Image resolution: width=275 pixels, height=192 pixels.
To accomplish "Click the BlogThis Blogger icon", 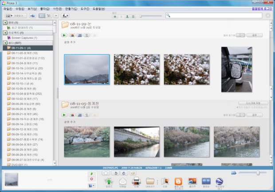I will tap(178, 180).
